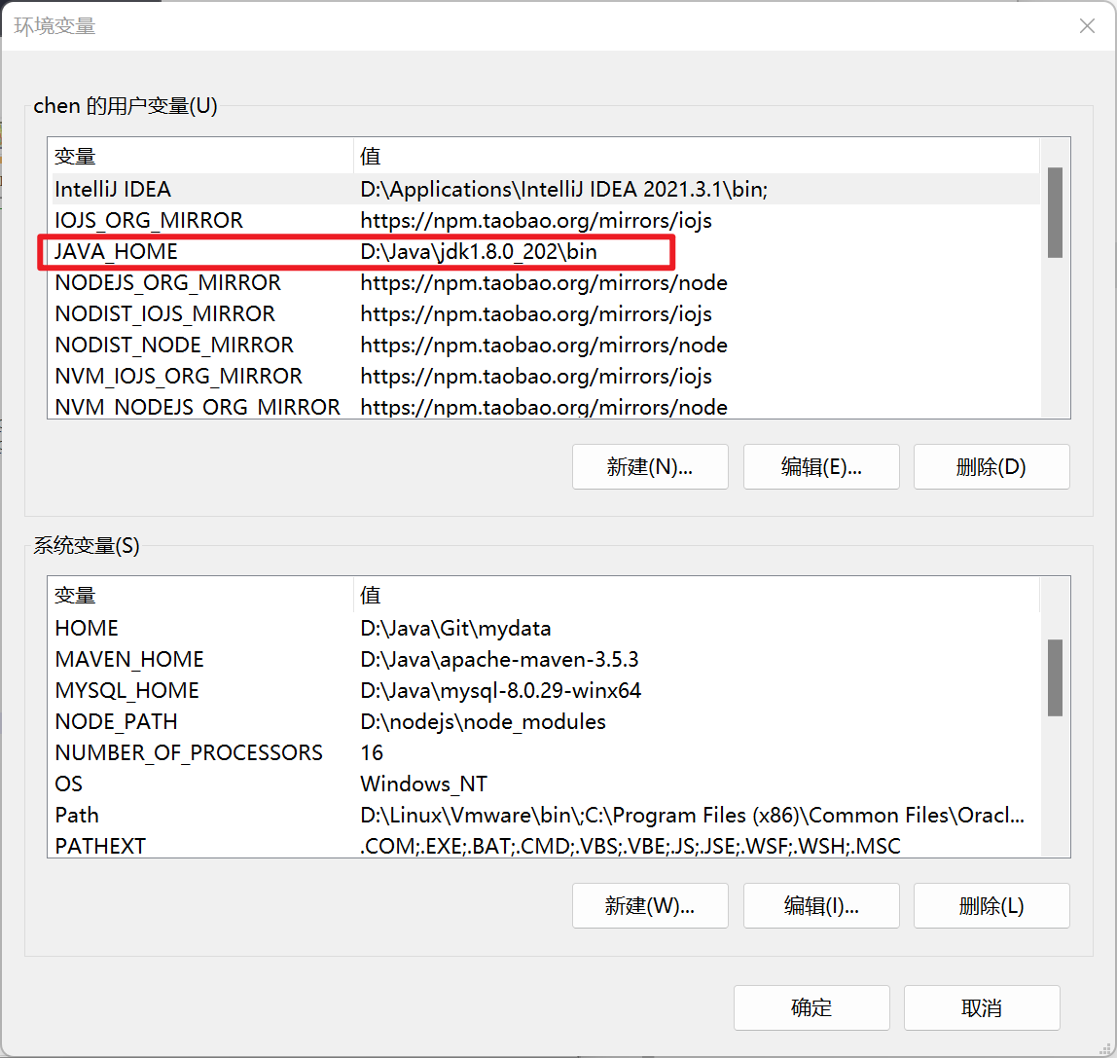Click 新建(W)... button for system variables

point(650,905)
